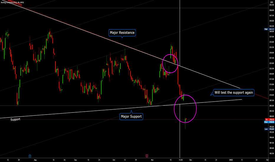This screenshot has width=275, height=162.
Task: Click the BA 198.50 last price label
Action: coord(269,120)
